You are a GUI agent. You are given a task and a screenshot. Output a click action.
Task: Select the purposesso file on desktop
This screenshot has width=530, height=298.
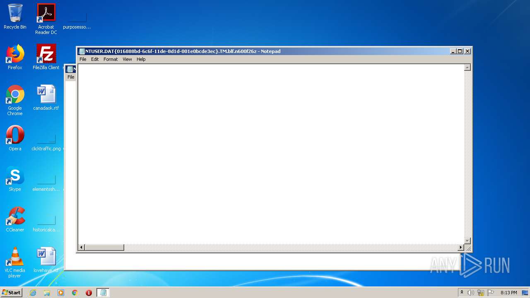click(x=77, y=21)
